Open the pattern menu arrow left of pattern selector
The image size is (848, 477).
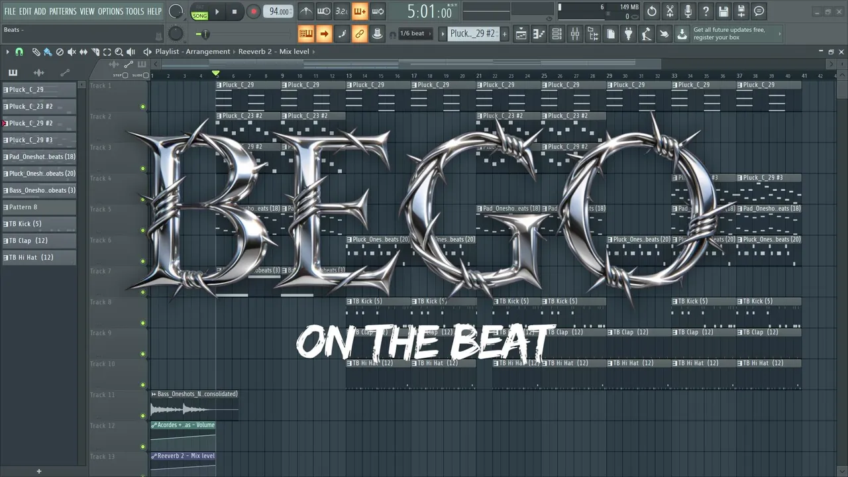[x=443, y=34]
